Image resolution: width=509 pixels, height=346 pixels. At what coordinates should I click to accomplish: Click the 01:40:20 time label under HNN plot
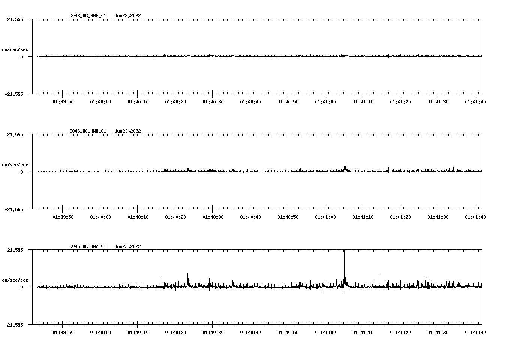pos(175,217)
